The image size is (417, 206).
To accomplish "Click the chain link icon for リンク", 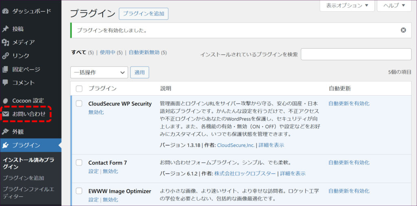I will [x=5, y=56].
